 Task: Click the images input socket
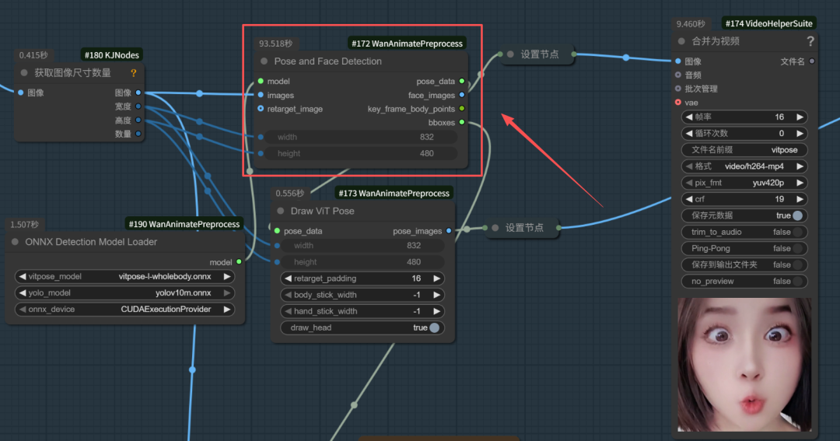pyautogui.click(x=261, y=96)
